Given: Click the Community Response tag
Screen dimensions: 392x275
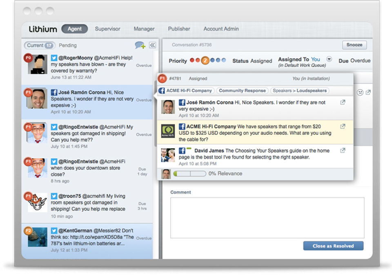Looking at the screenshot, I should (242, 90).
